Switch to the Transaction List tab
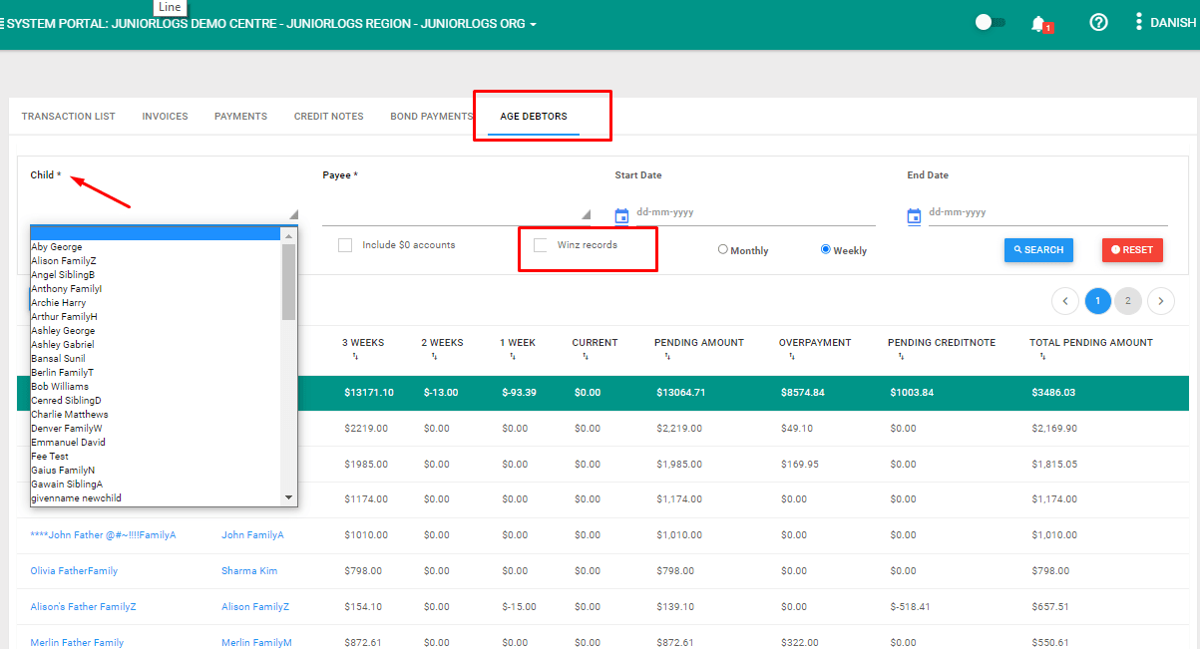The height and width of the screenshot is (649, 1200). [69, 117]
